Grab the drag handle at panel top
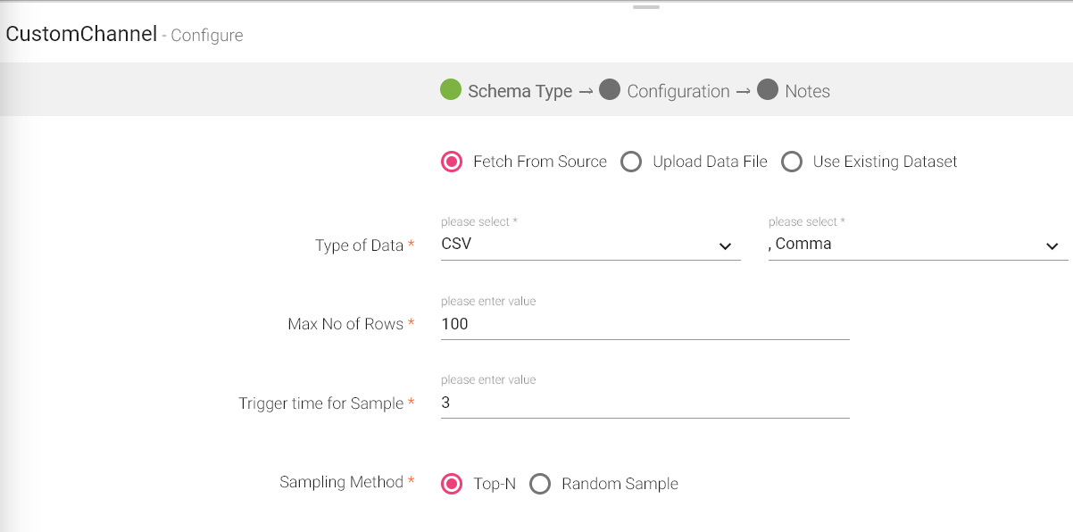Viewport: 1073px width, 532px height. 645,7
